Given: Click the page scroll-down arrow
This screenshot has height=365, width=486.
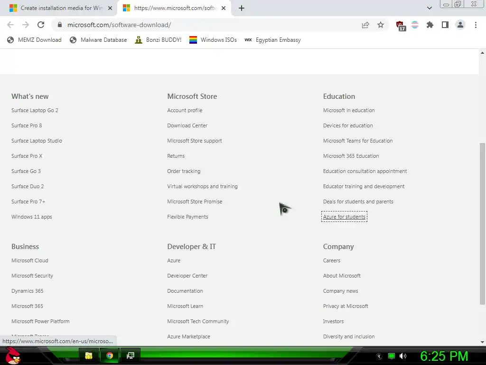Looking at the screenshot, I should tap(482, 342).
